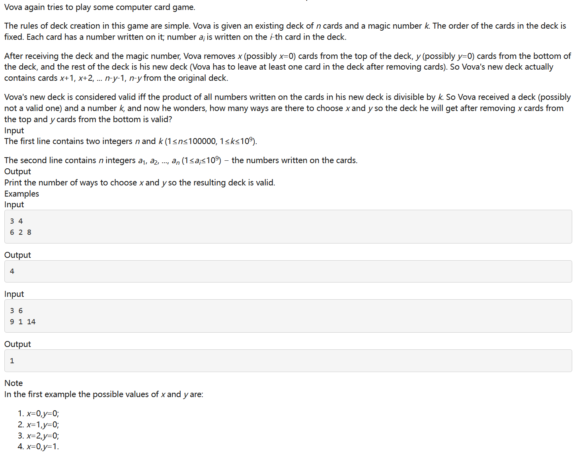The width and height of the screenshot is (575, 458).
Task: Click the "Examples" heading
Action: [21, 194]
